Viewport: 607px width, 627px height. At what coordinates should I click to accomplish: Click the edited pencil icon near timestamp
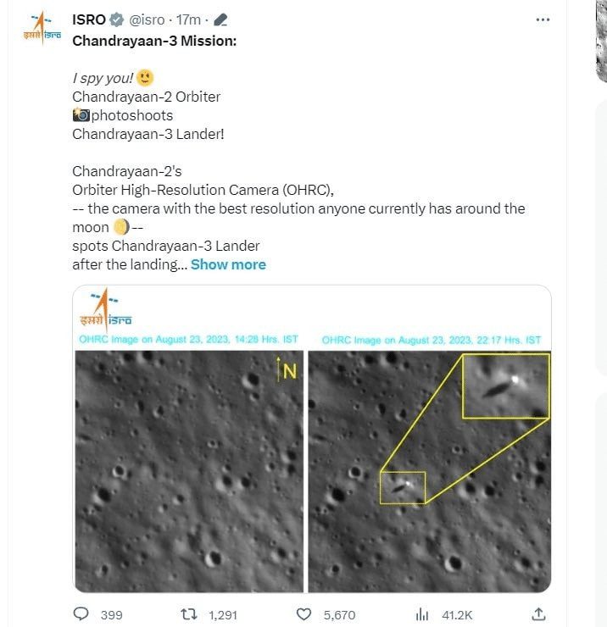[x=221, y=20]
